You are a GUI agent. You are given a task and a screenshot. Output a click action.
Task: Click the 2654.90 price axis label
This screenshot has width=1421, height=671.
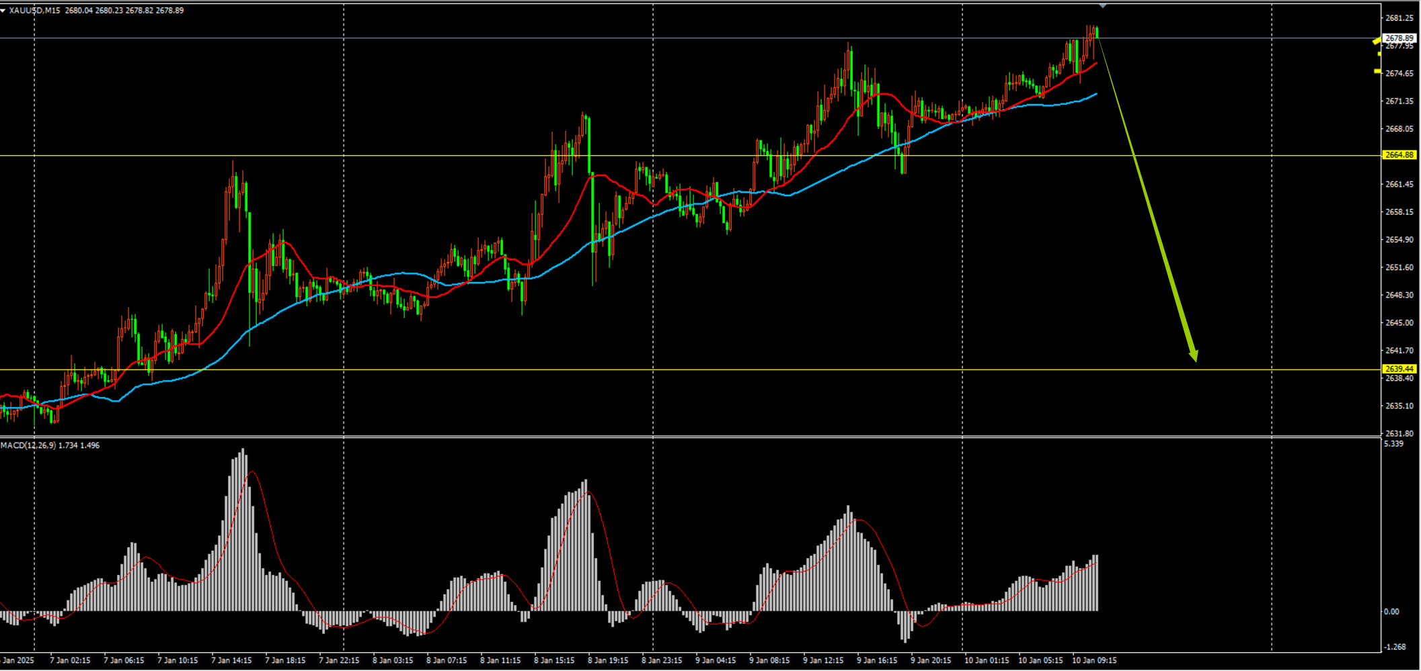coord(1399,240)
